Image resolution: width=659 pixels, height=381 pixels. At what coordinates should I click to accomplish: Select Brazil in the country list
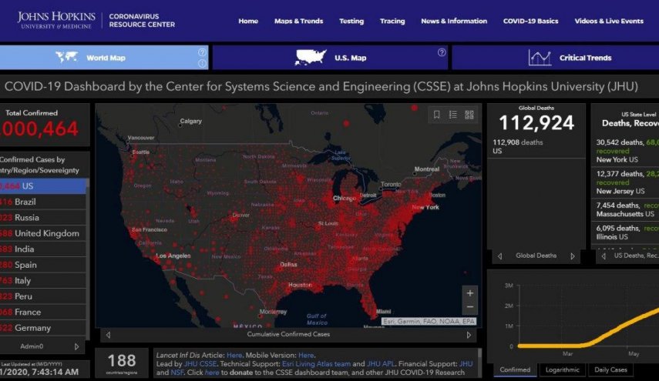click(43, 202)
